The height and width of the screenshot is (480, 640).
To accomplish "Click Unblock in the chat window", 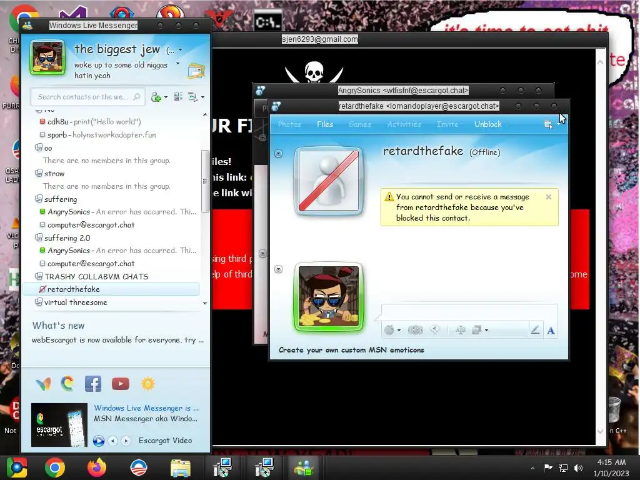I will pyautogui.click(x=487, y=124).
